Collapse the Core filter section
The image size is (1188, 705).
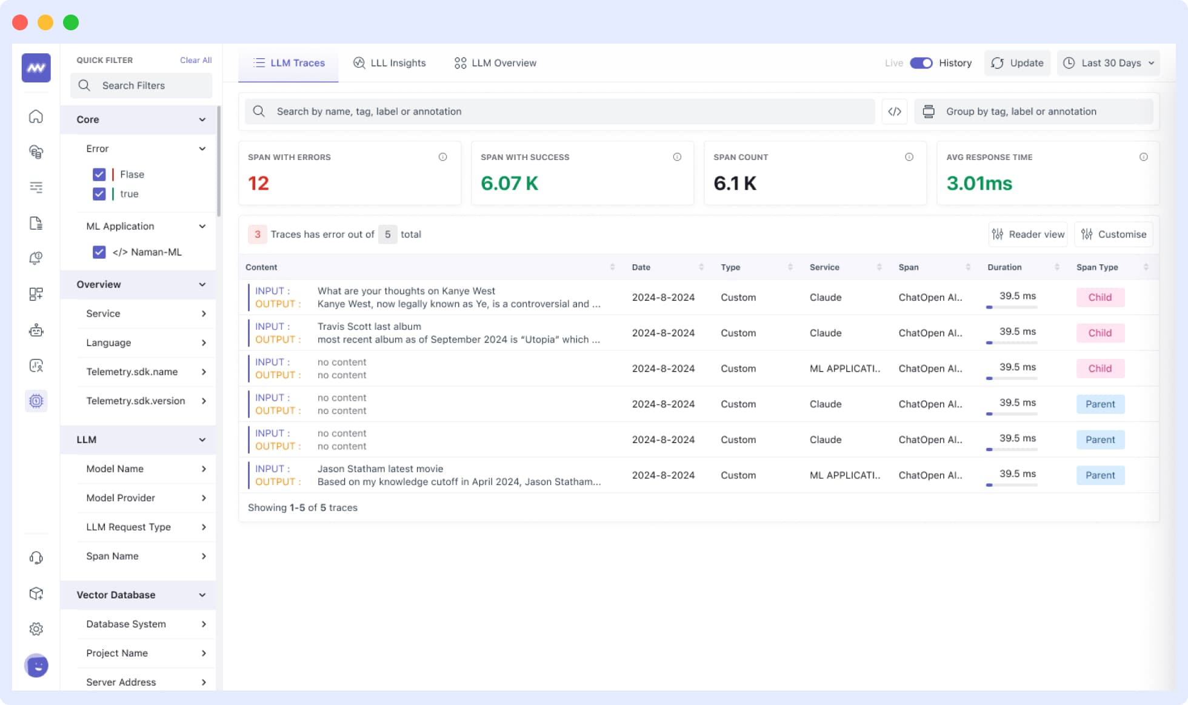pyautogui.click(x=202, y=119)
